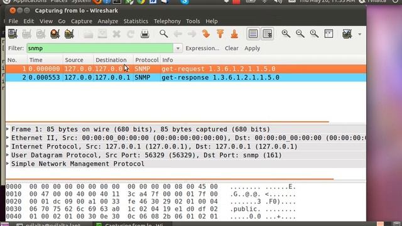Screen dimensions: 402x226
Task: Open the Telephony menu
Action: point(167,21)
